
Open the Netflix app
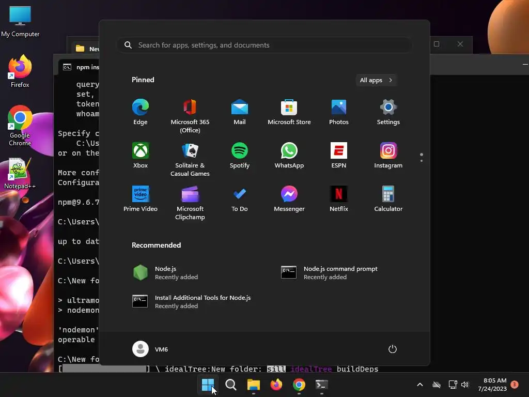coord(339,199)
